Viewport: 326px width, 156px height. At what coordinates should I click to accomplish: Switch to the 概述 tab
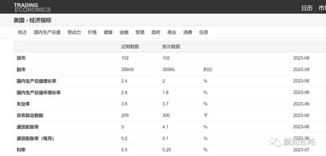22,32
